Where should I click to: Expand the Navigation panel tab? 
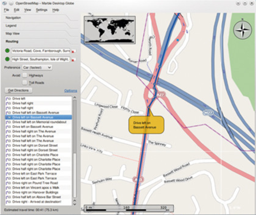13,18
